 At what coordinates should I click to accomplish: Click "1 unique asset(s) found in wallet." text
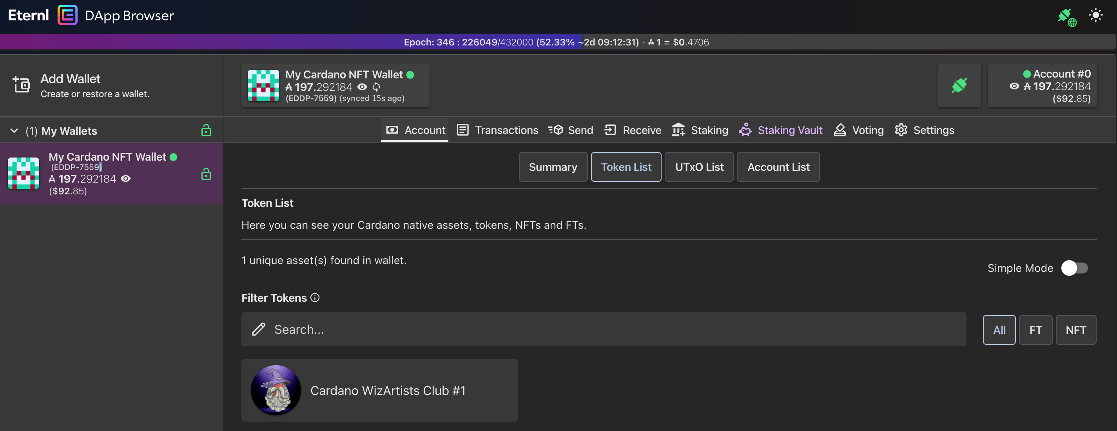[324, 260]
